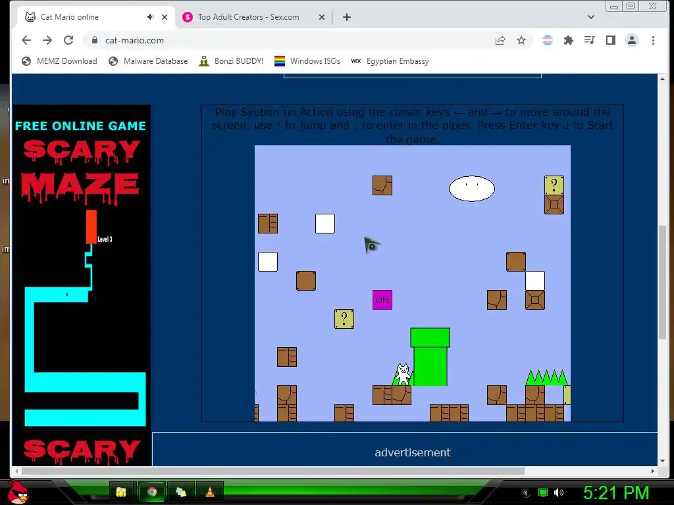674x505 pixels.
Task: Click the Chrome icon in the taskbar
Action: pyautogui.click(x=151, y=492)
